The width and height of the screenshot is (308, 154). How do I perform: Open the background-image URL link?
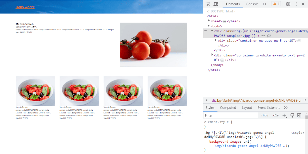[x=250, y=146]
